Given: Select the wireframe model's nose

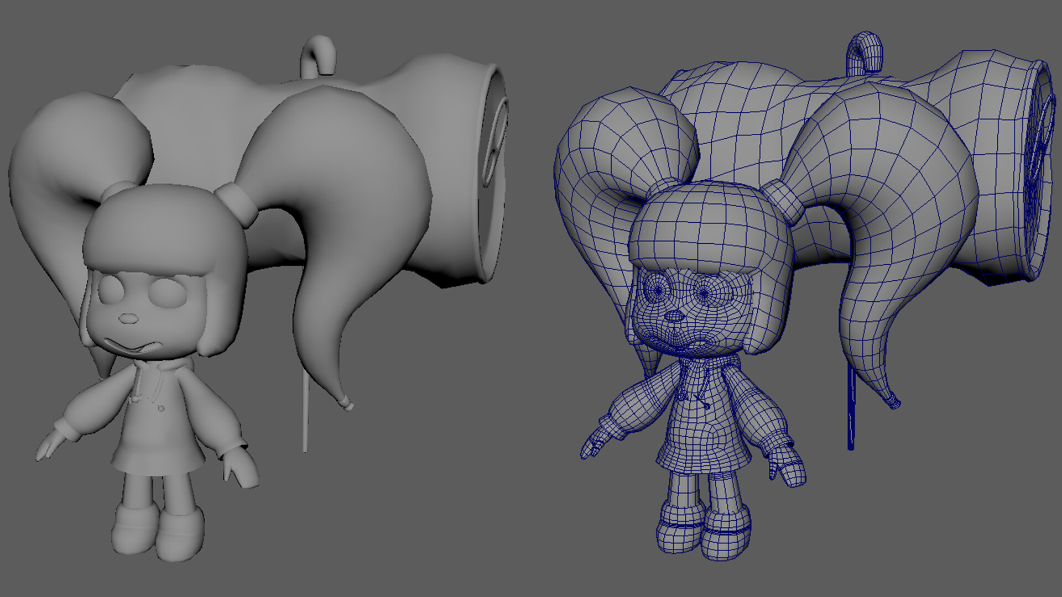Looking at the screenshot, I should [674, 317].
